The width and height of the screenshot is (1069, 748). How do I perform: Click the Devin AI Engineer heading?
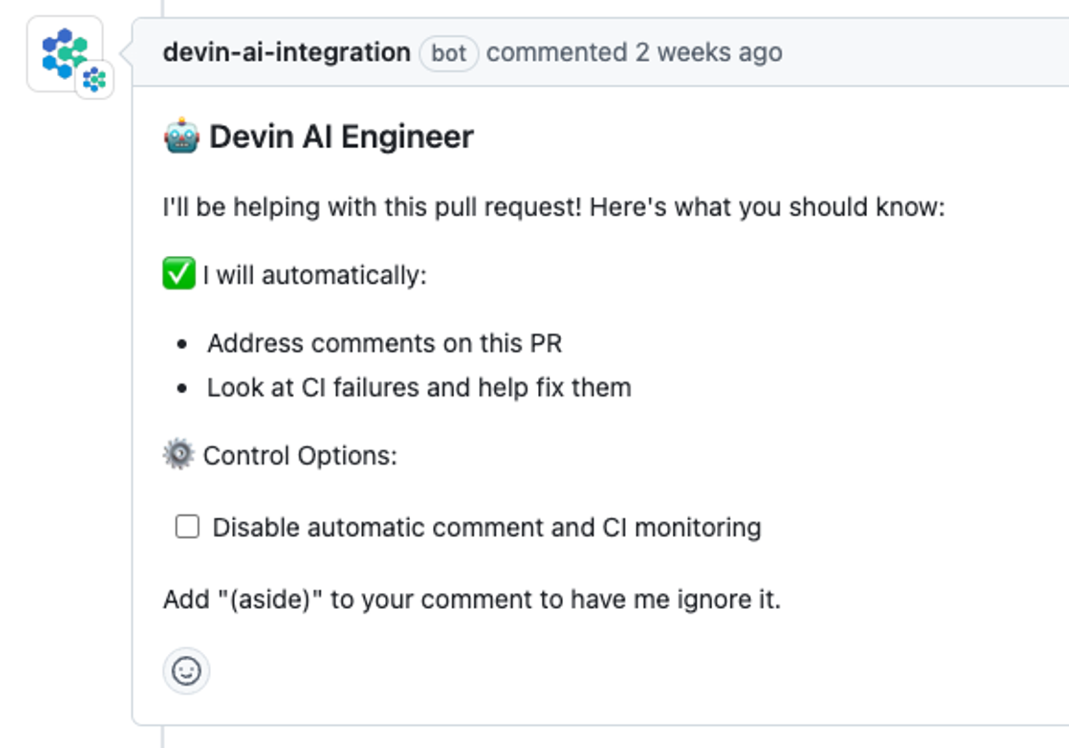(x=341, y=136)
